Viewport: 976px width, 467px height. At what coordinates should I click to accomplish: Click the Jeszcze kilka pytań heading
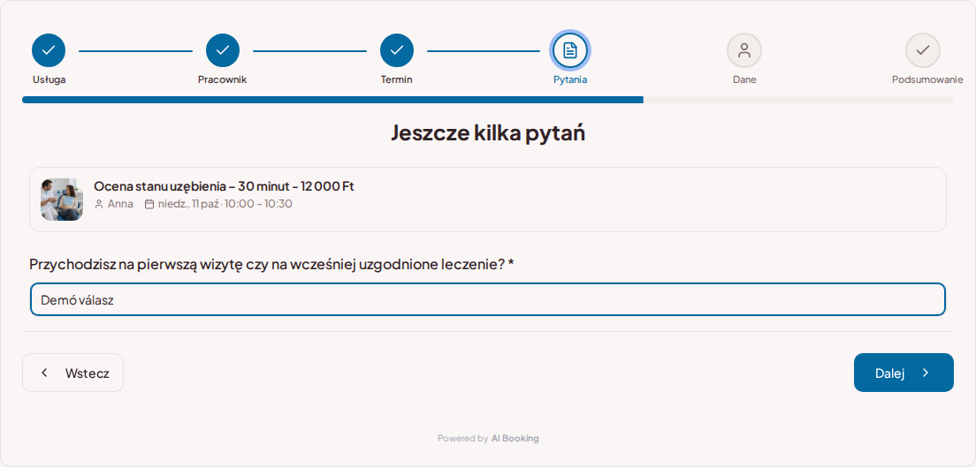click(488, 133)
